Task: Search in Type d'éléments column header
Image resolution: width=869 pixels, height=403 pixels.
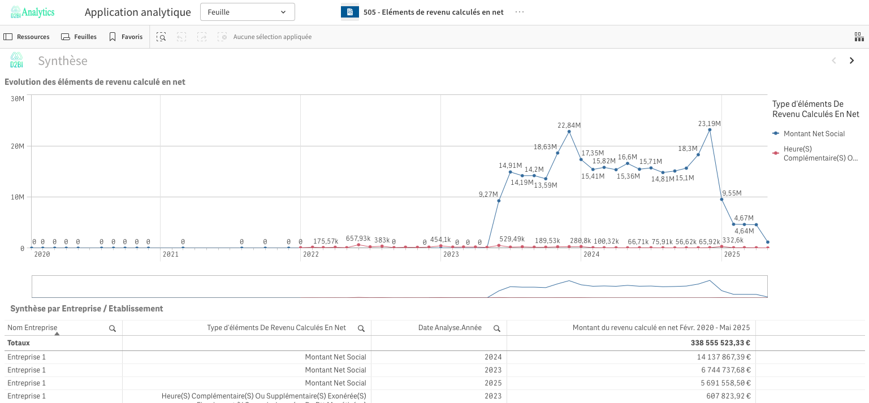Action: [361, 328]
